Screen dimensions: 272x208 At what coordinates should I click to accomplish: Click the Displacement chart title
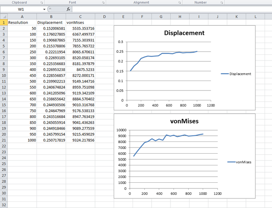point(184,33)
